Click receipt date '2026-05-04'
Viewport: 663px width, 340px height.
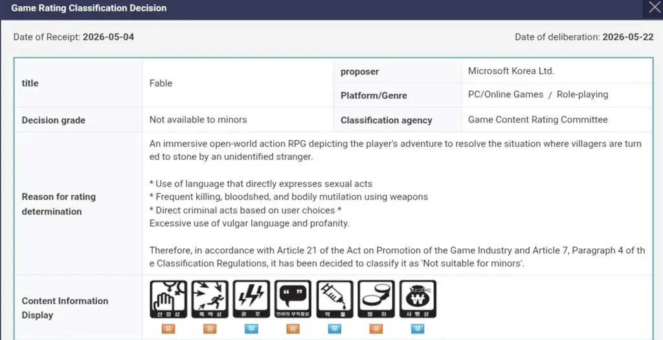pos(108,37)
